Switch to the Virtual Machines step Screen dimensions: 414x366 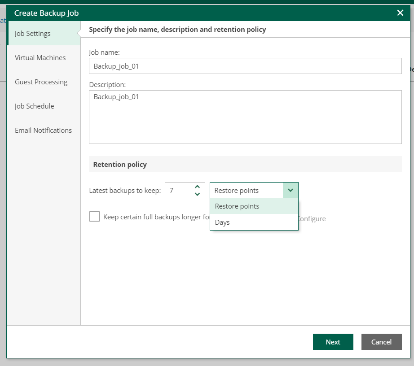point(40,58)
